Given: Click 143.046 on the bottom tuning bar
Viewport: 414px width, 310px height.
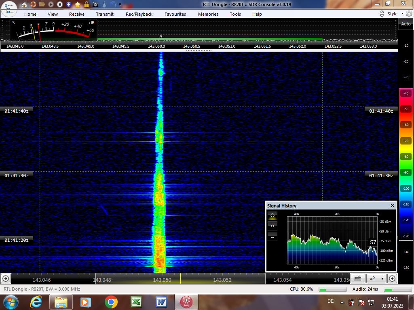Looking at the screenshot, I should tap(42, 280).
